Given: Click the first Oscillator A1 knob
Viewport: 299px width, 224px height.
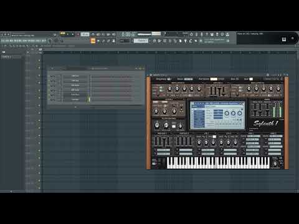Looking at the screenshot, I should tap(170, 88).
